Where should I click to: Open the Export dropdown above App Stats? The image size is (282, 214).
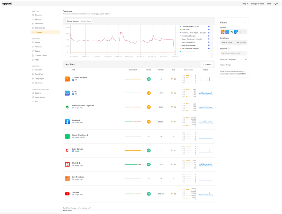click(207, 64)
